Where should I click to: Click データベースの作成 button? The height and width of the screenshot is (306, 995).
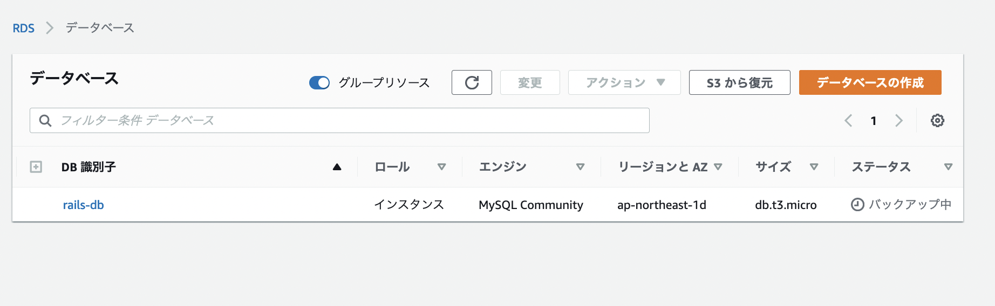tap(870, 82)
